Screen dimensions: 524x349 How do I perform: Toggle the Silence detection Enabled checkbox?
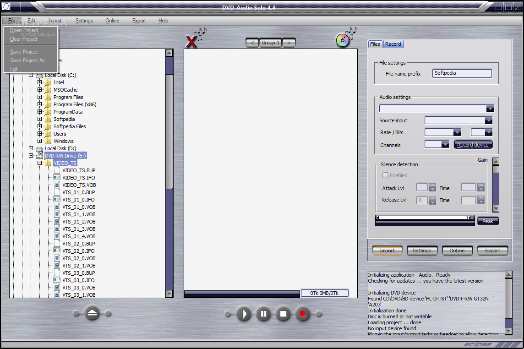385,175
